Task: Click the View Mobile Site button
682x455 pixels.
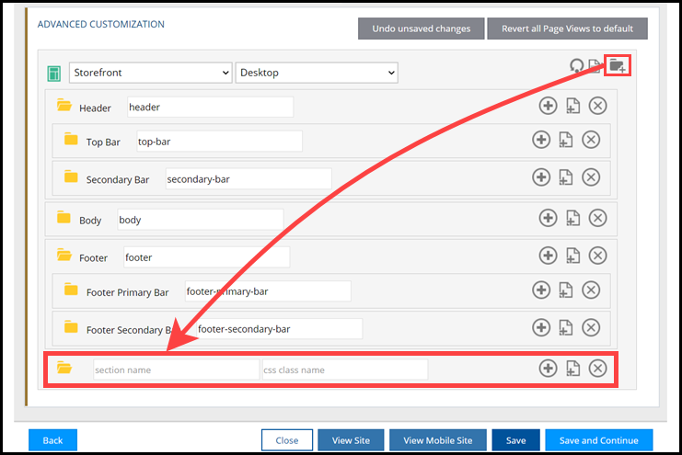Action: [437, 440]
